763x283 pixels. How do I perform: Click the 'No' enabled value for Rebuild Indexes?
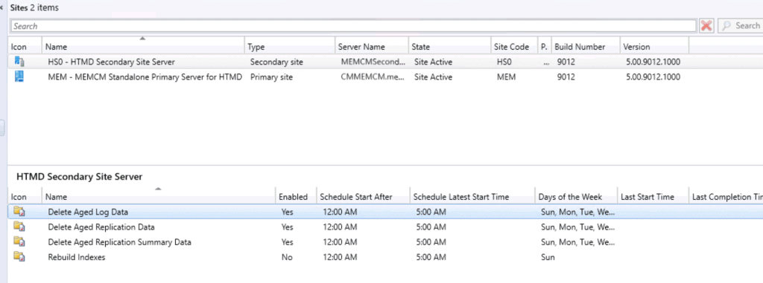[x=287, y=257]
